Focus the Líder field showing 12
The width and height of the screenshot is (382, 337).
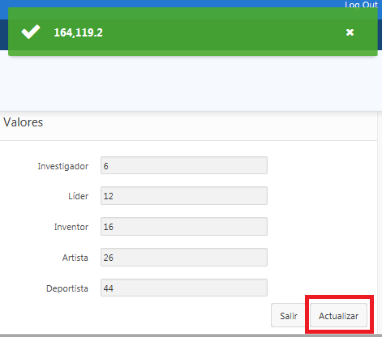pyautogui.click(x=184, y=196)
